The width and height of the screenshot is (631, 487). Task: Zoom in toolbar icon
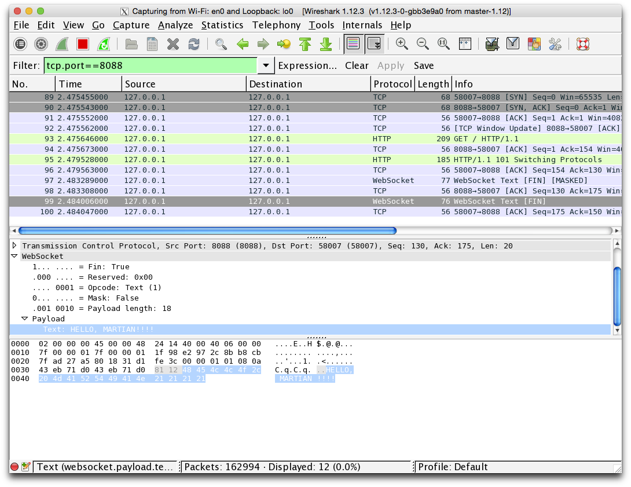[x=402, y=44]
